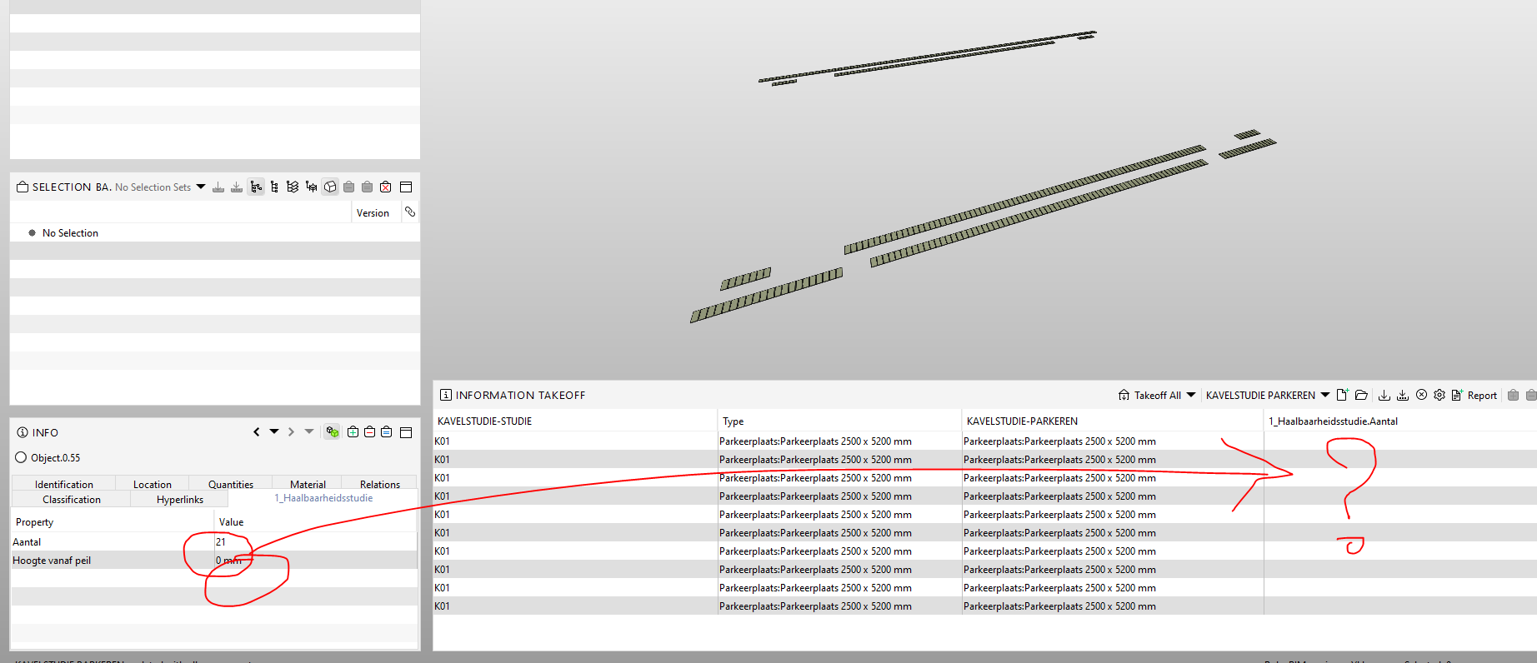Open the No Selection Sets dropdown
The height and width of the screenshot is (663, 1537).
(201, 187)
